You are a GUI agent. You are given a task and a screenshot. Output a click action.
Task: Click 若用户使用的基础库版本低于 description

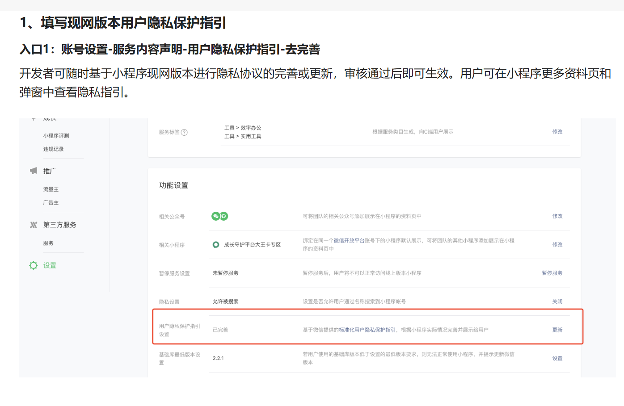click(409, 358)
